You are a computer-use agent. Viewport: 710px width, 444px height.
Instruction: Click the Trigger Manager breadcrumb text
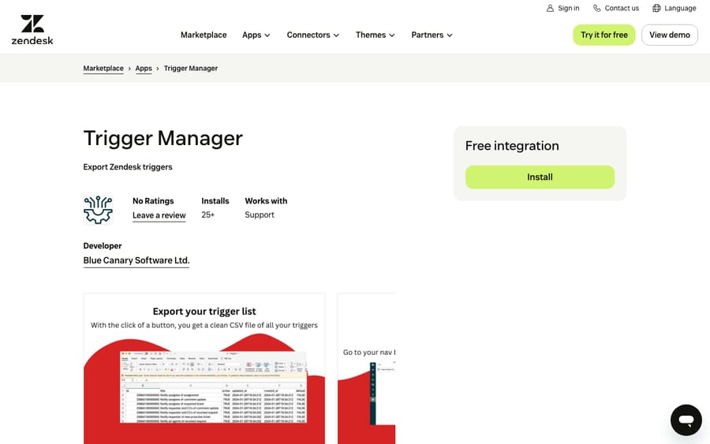coord(191,69)
